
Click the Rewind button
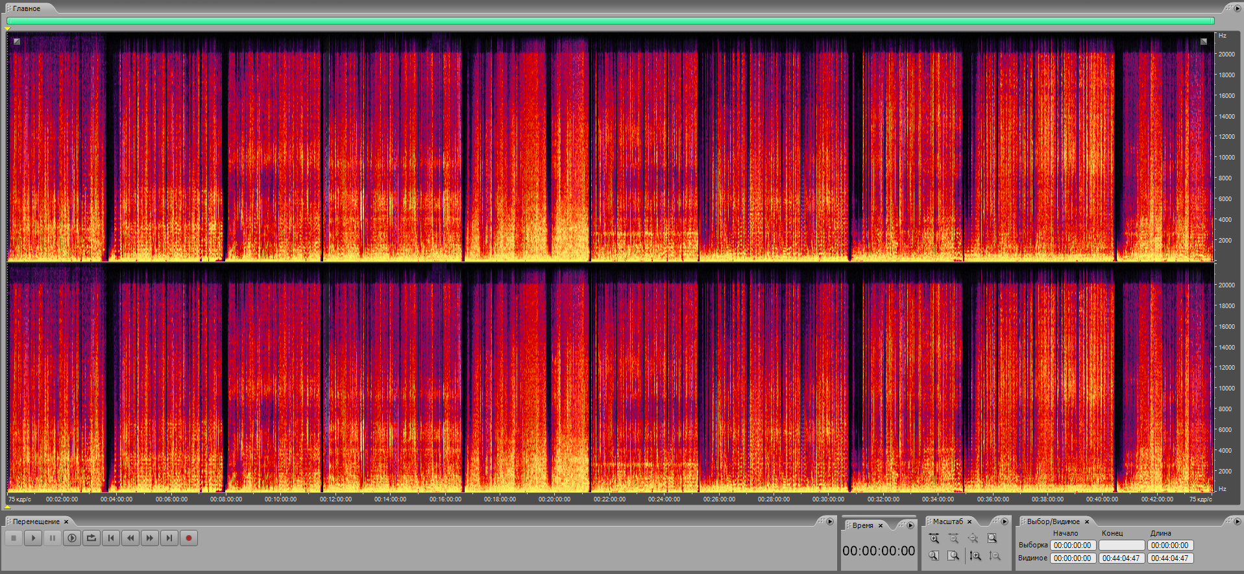point(130,538)
